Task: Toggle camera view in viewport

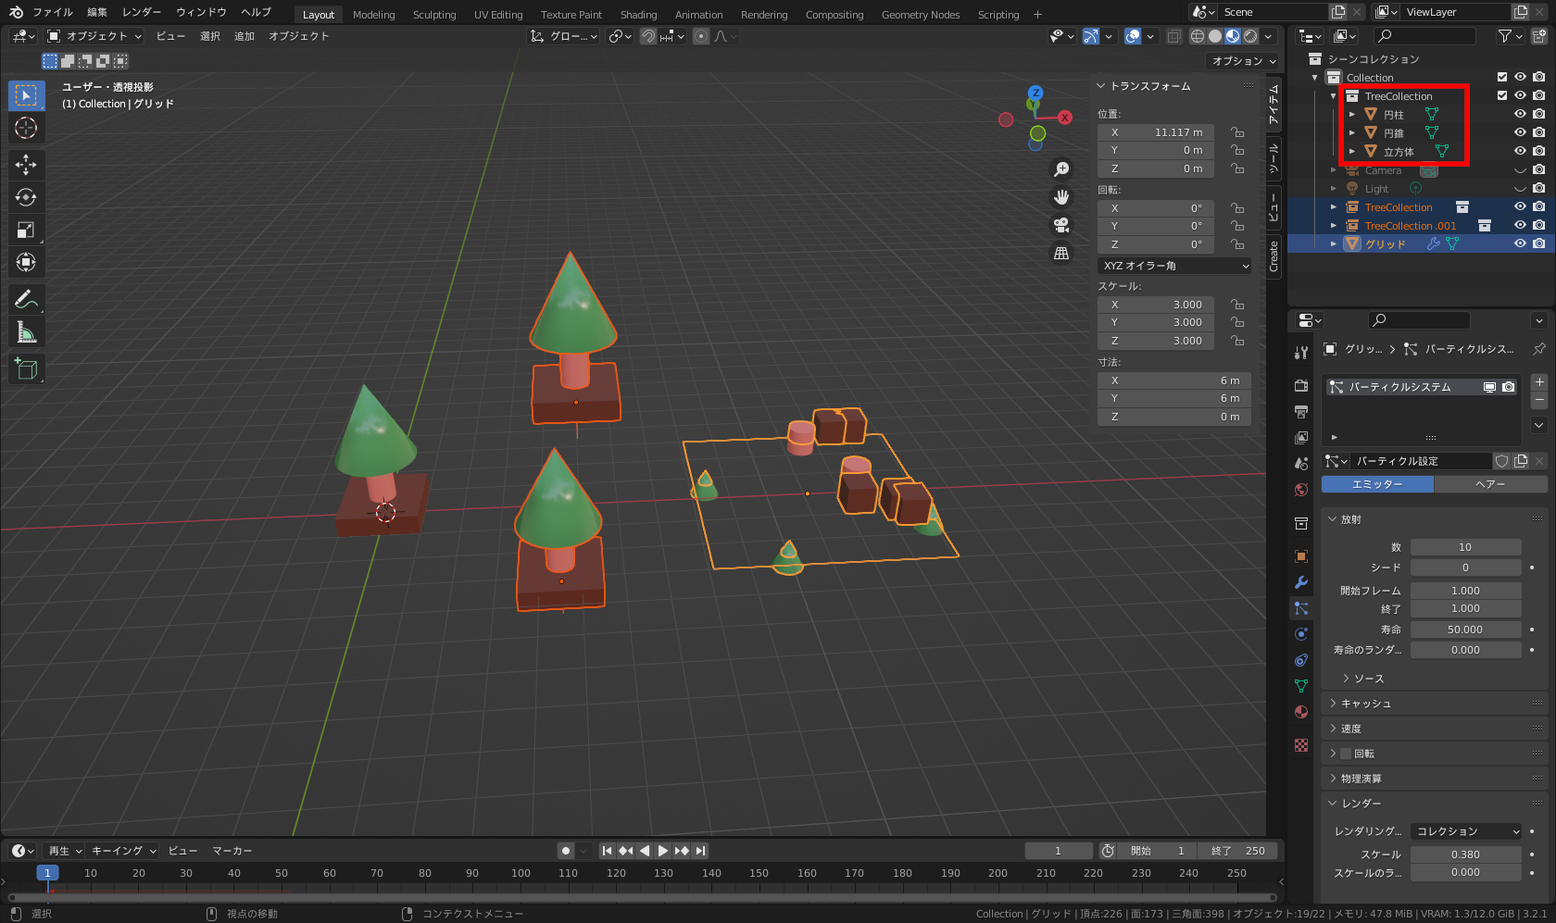Action: tap(1061, 225)
